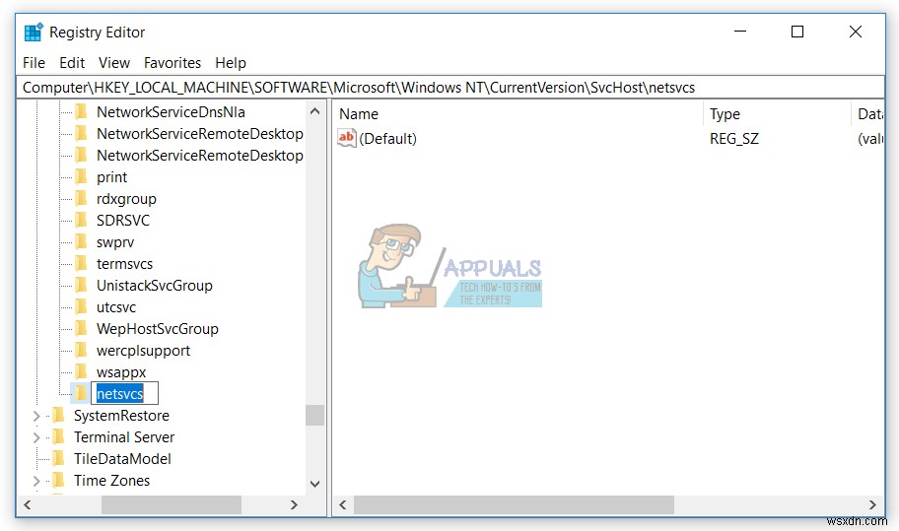Click the folder icon next to UnistackSvcGroup
Screen dimensions: 899x531
(x=81, y=286)
